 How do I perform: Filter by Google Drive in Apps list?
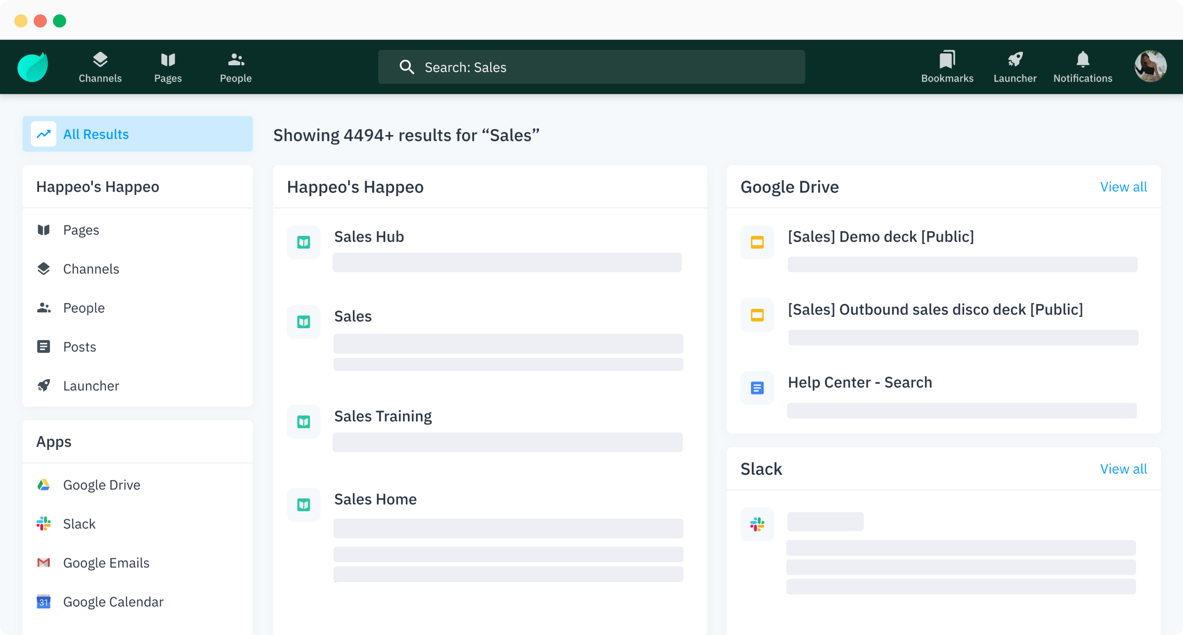(x=137, y=485)
